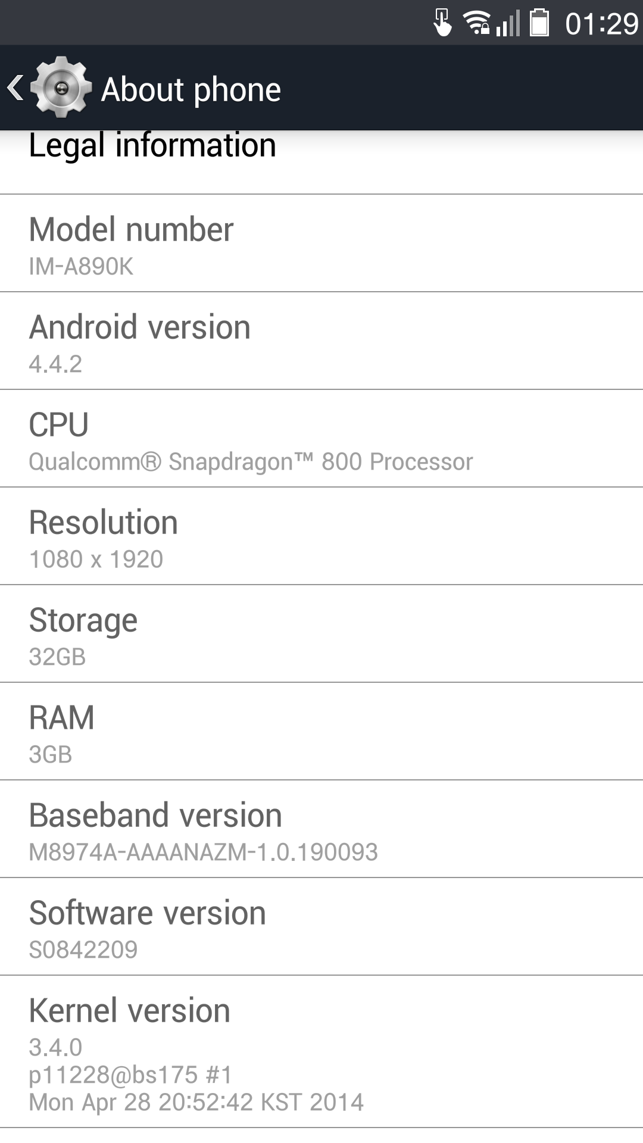Tap the clock showing 01:29
Screen dimensions: 643x1143
click(x=601, y=24)
